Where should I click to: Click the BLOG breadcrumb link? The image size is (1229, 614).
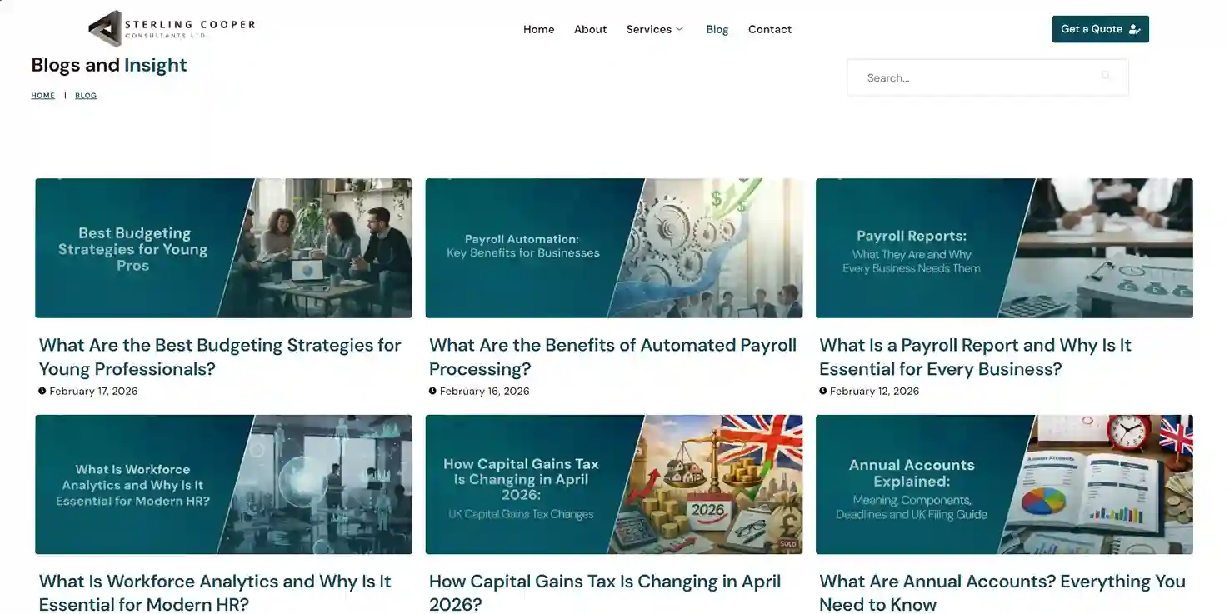86,96
